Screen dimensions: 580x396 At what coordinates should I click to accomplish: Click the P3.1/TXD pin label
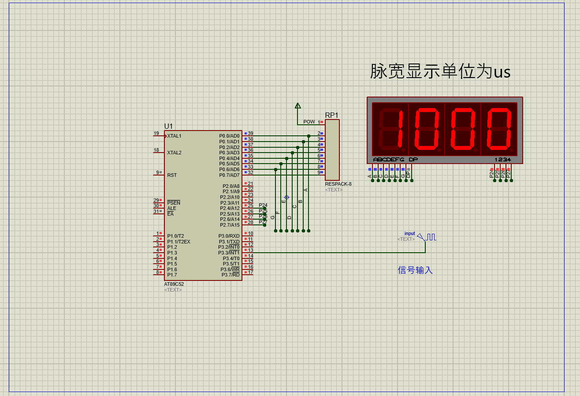[229, 242]
